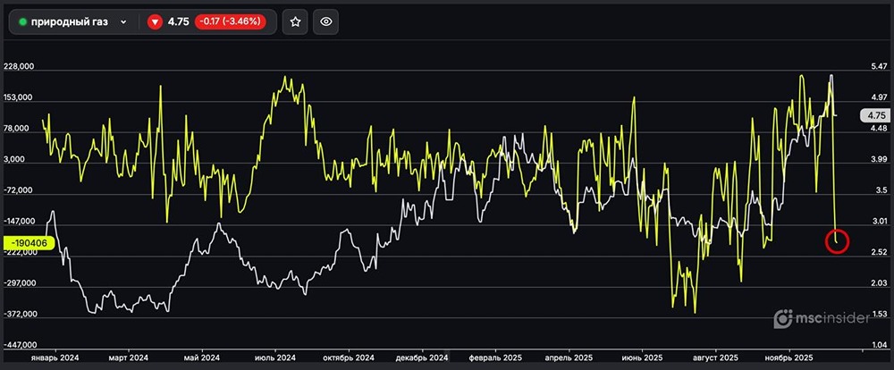This screenshot has height=370, width=894.
Task: Open the природный газ instrument dropdown
Action: [73, 21]
